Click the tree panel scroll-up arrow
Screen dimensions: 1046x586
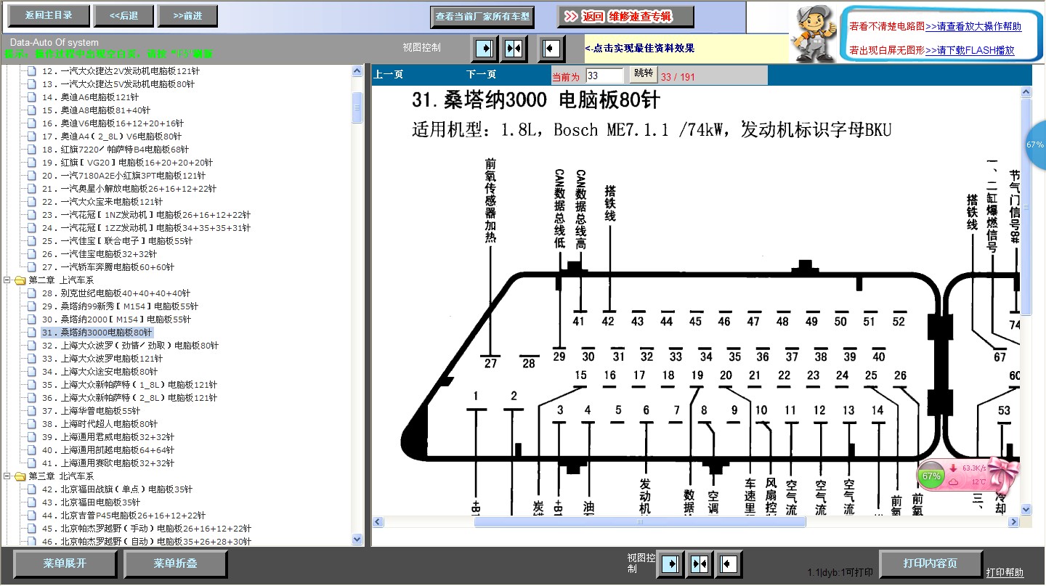357,70
